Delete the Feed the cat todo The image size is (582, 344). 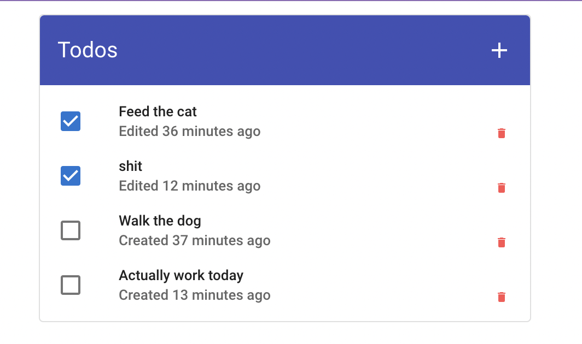click(502, 133)
